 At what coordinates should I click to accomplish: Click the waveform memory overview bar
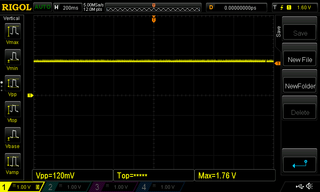pyautogui.click(x=153, y=8)
